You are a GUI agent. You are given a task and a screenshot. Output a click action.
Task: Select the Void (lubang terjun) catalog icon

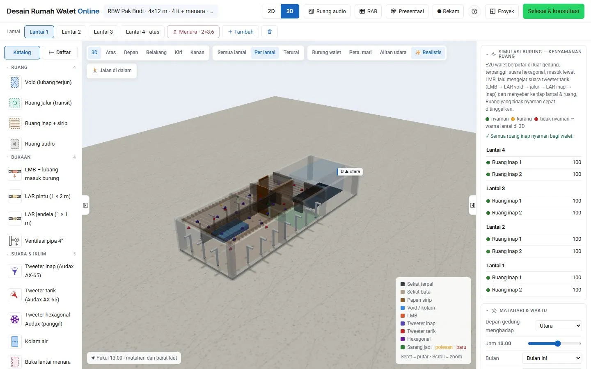click(x=15, y=82)
